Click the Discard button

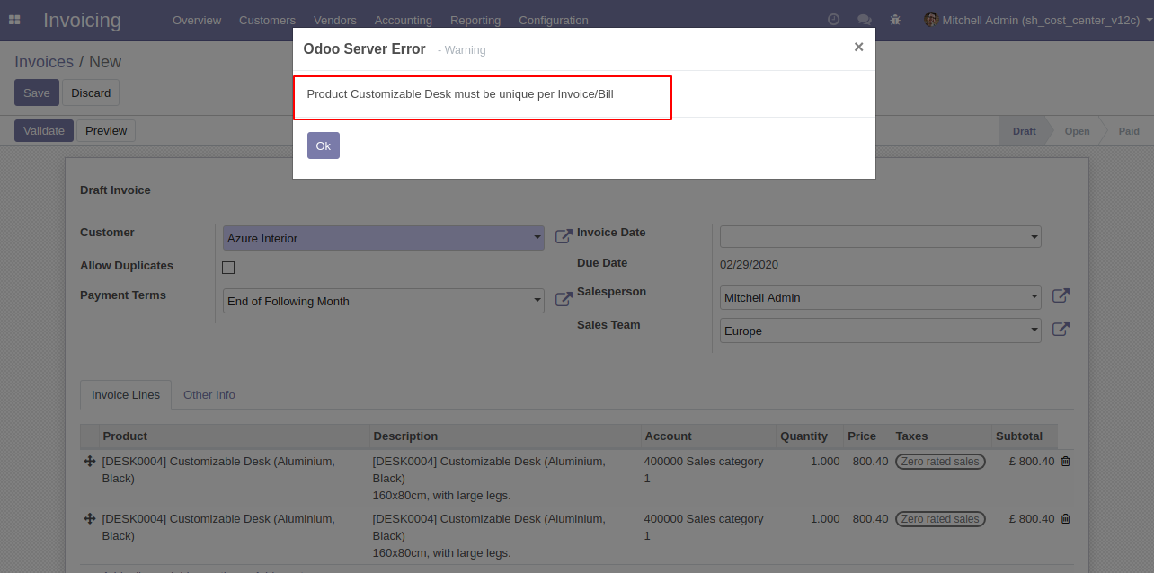point(91,93)
